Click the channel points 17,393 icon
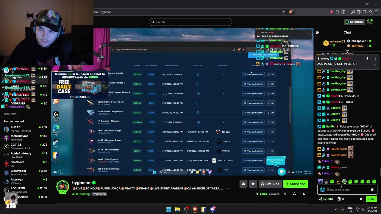Image resolution: width=381 pixels, height=214 pixels. 320,199
